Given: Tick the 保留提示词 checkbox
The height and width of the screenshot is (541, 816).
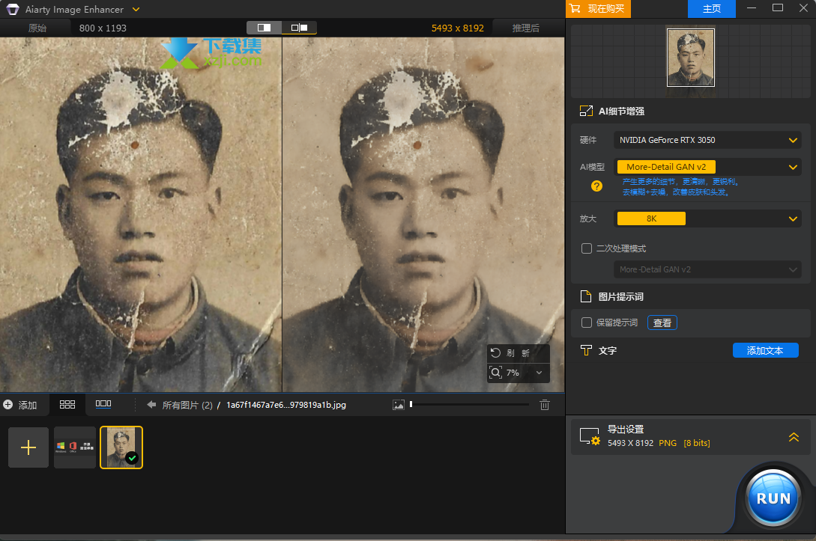Looking at the screenshot, I should click(x=587, y=323).
